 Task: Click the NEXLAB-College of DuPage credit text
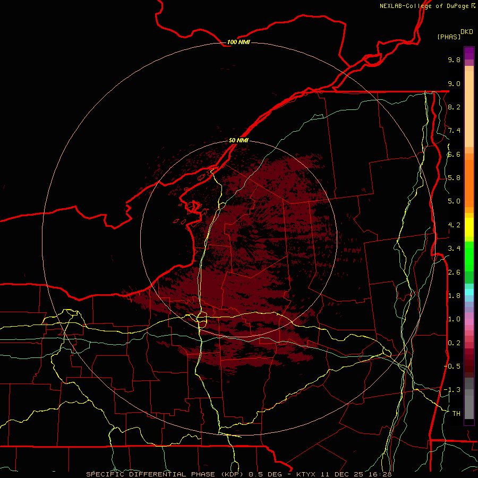[x=424, y=6]
